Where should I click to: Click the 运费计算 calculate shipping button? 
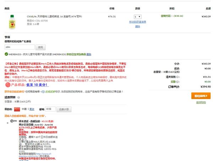[x=64, y=109]
